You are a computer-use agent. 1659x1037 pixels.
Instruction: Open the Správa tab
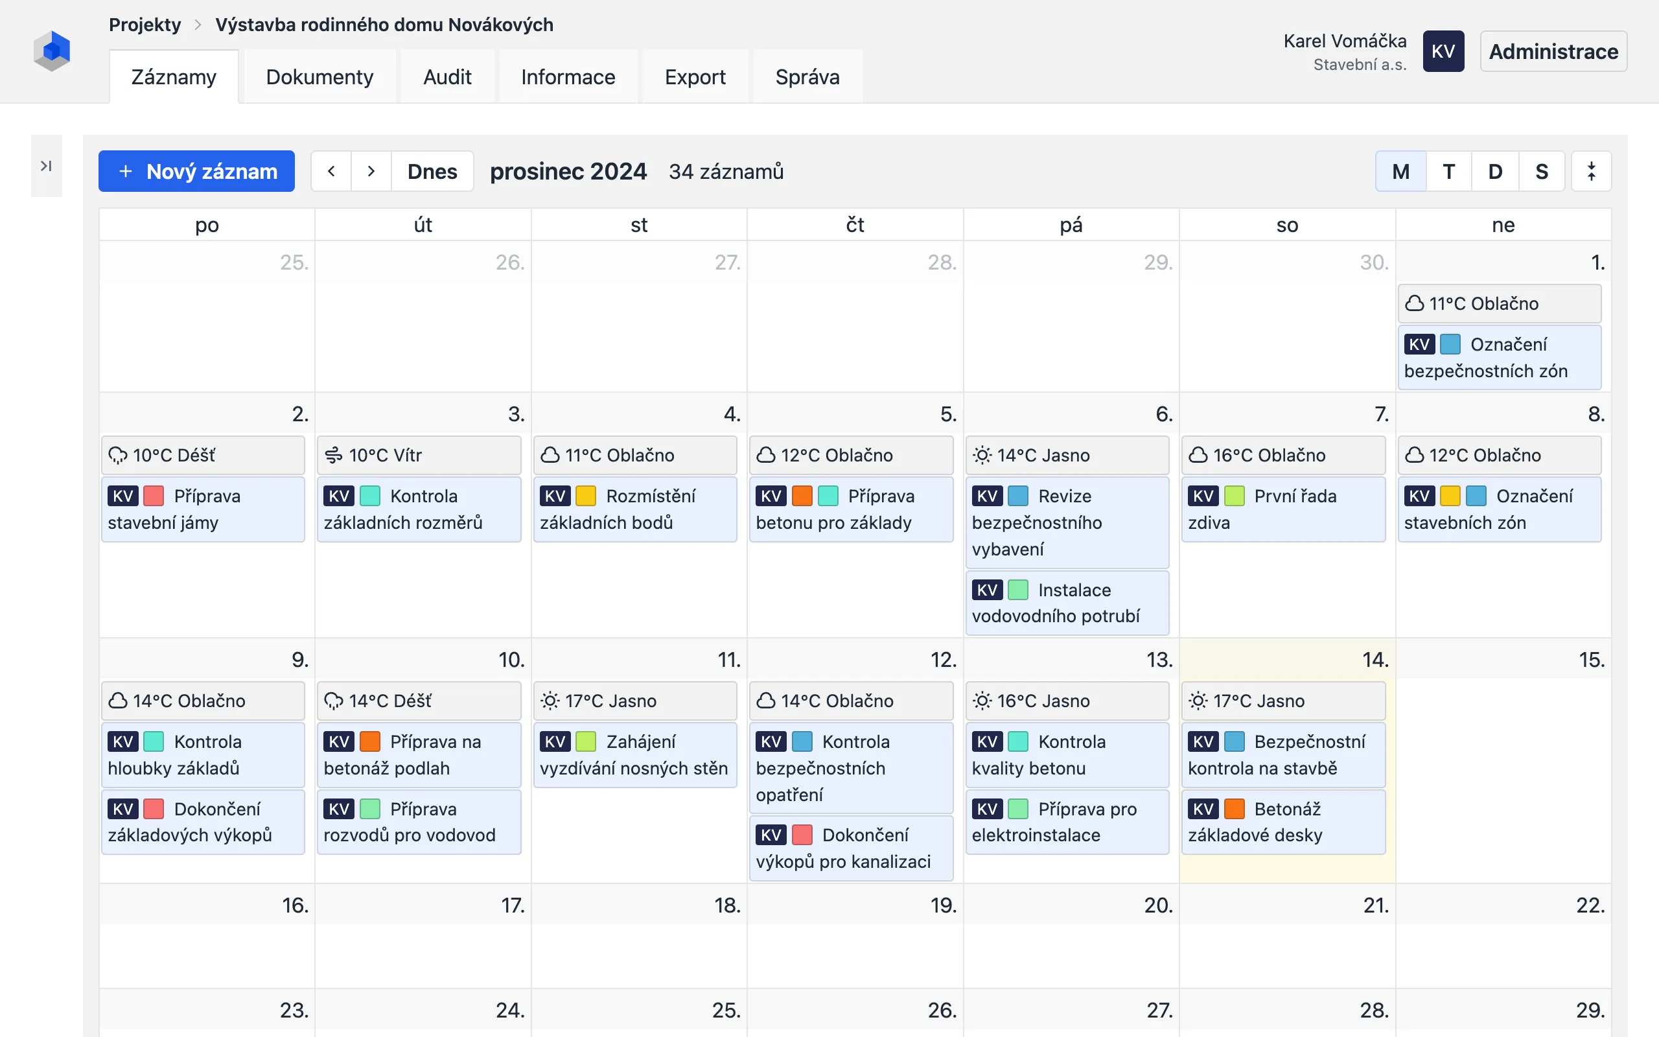(807, 77)
